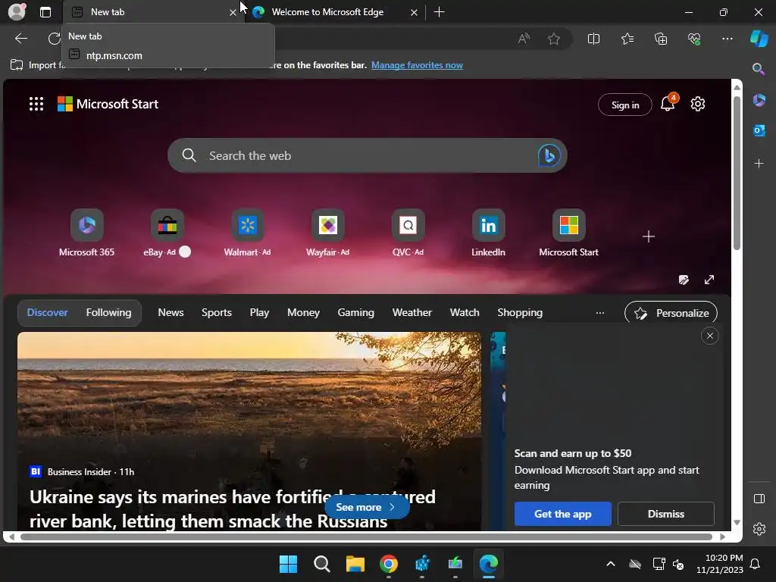The width and height of the screenshot is (776, 582).
Task: Open Browser essentials heart icon
Action: pos(694,39)
